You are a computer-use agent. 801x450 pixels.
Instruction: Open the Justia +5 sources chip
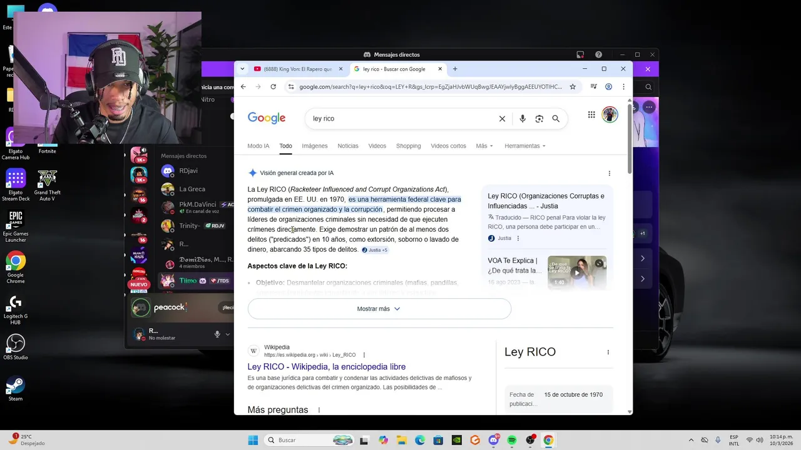[375, 250]
